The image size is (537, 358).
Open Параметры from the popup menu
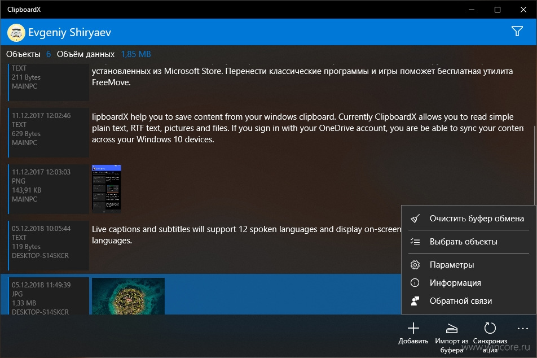pyautogui.click(x=469, y=265)
